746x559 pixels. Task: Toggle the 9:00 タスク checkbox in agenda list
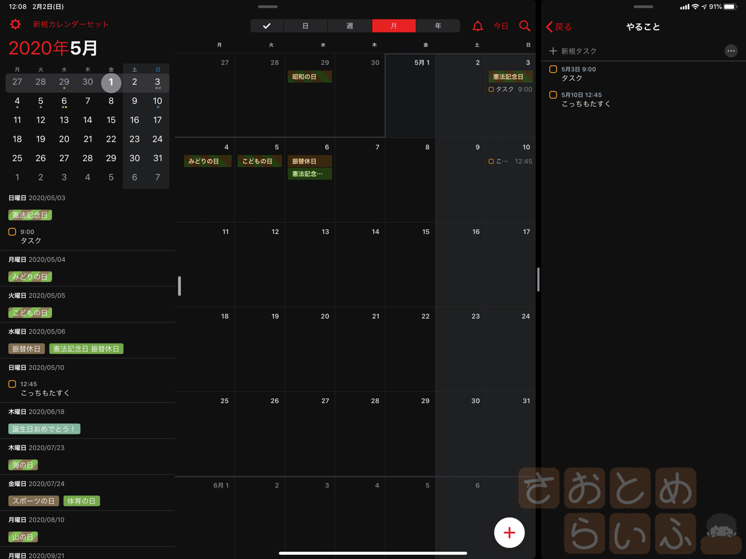(12, 232)
